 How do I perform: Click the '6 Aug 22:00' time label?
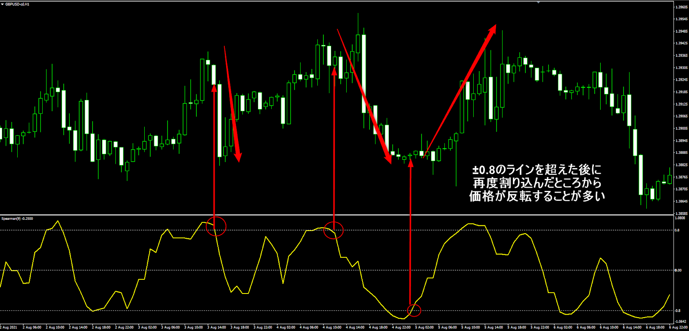679,328
